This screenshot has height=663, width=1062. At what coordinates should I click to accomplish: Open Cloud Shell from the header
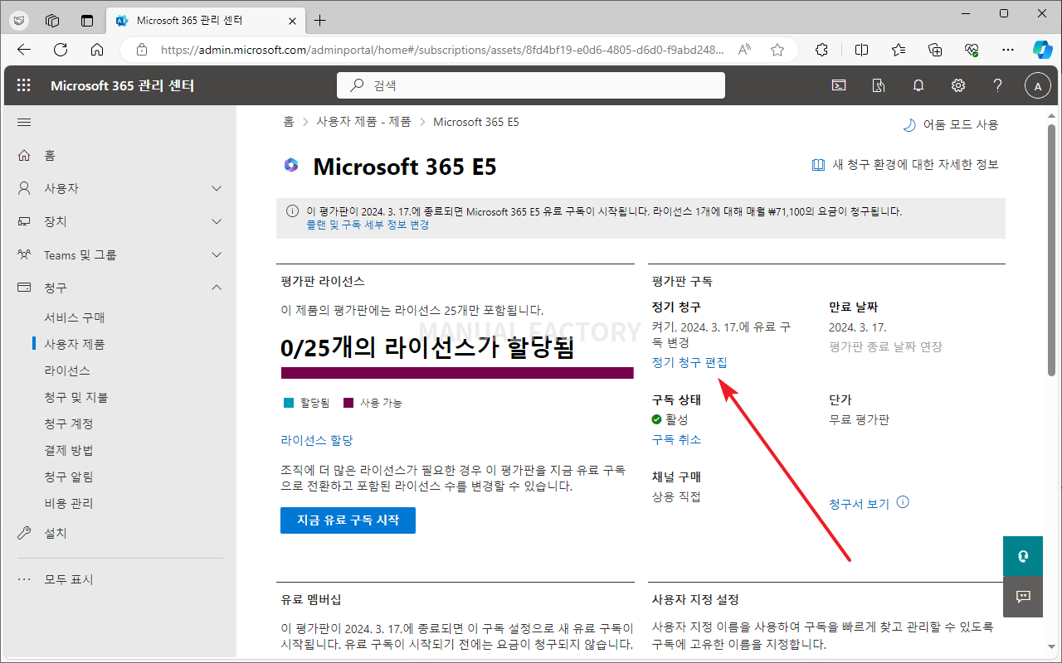tap(839, 85)
